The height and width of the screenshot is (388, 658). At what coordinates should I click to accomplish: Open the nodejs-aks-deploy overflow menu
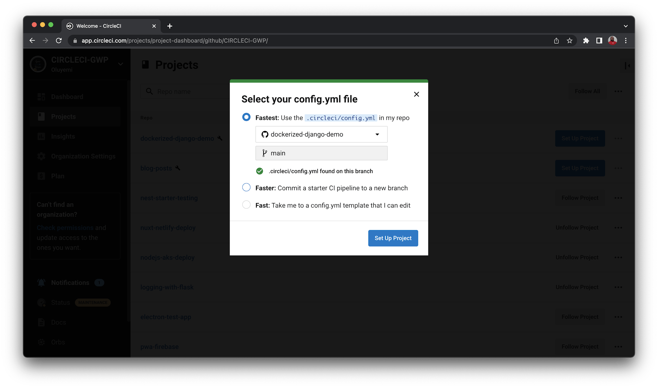pyautogui.click(x=619, y=257)
